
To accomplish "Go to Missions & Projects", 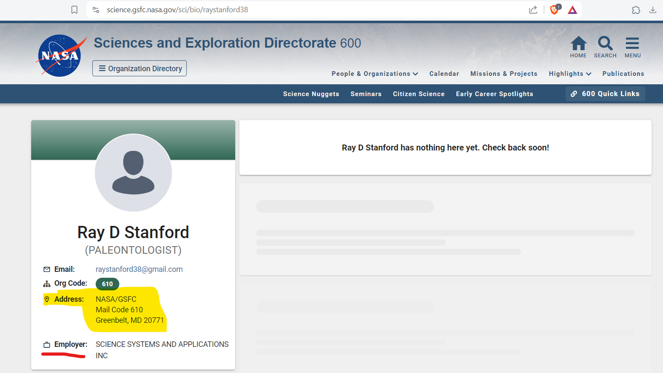I will pos(504,74).
